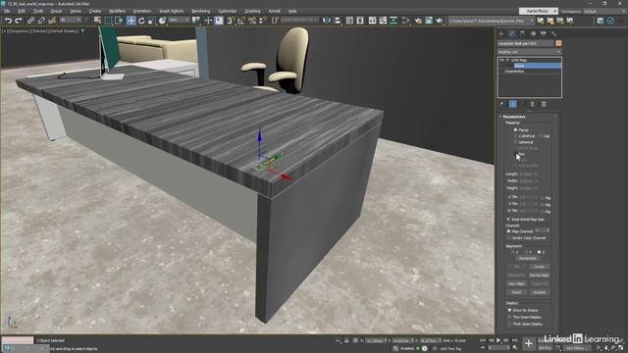Activate the Select and Rotate tool

pyautogui.click(x=141, y=21)
